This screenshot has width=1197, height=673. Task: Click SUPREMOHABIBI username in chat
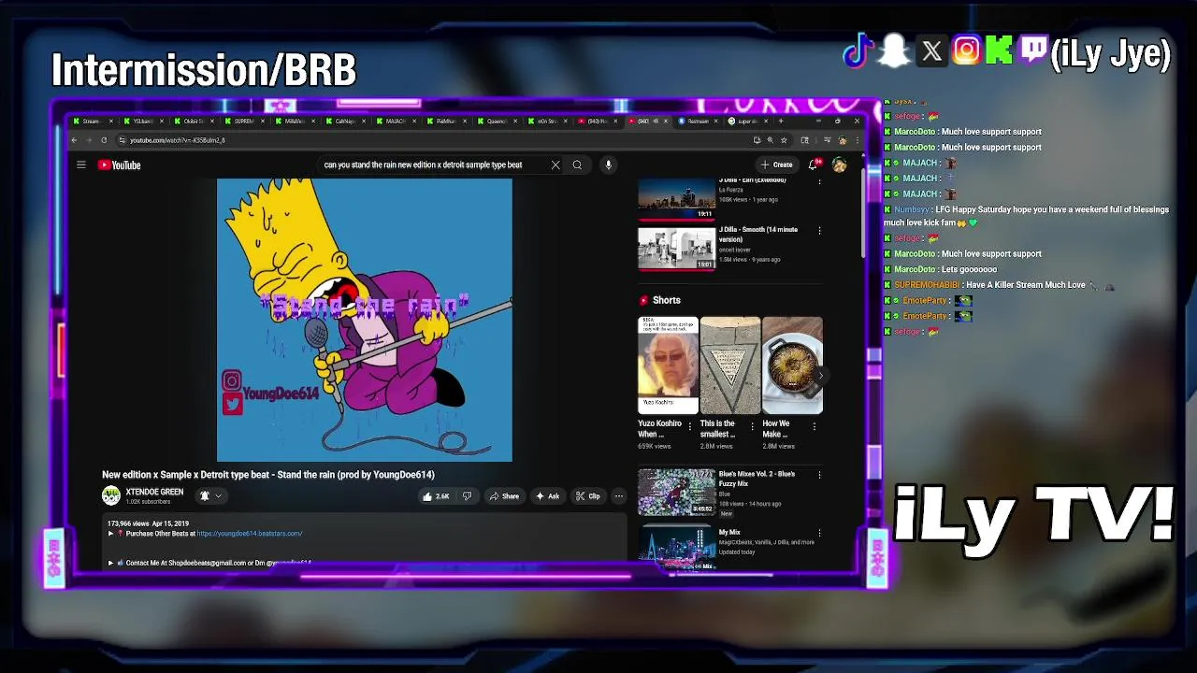pos(927,285)
